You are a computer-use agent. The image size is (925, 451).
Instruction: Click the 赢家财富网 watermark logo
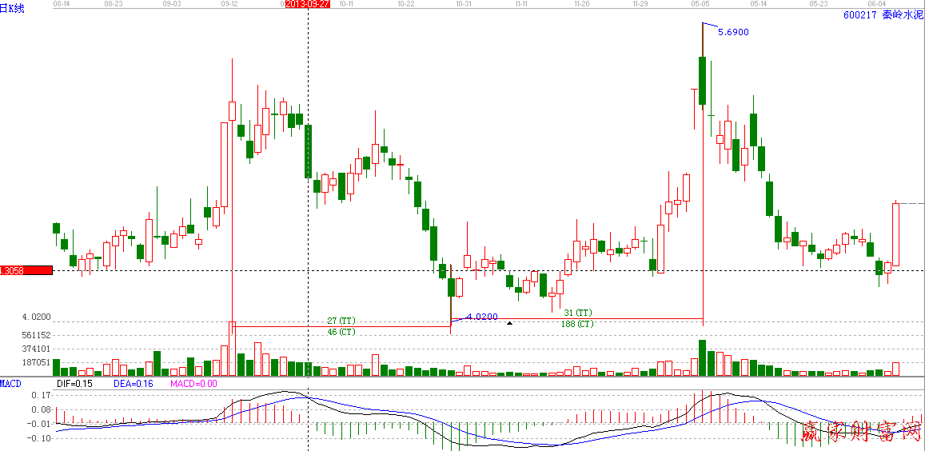point(860,433)
